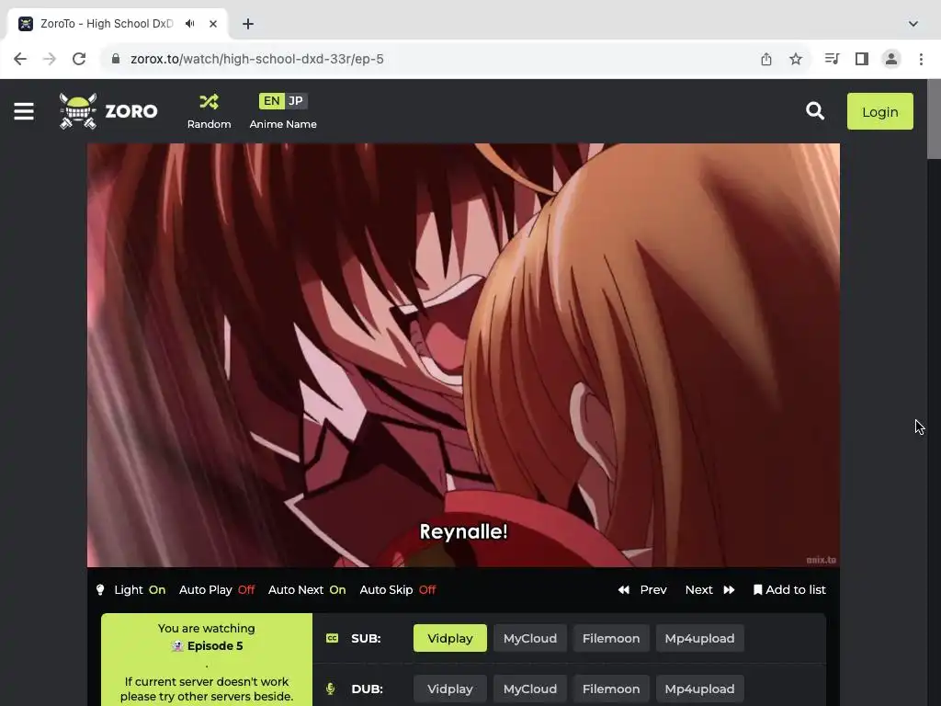Select SUB MyCloud server
This screenshot has width=941, height=706.
[530, 638]
